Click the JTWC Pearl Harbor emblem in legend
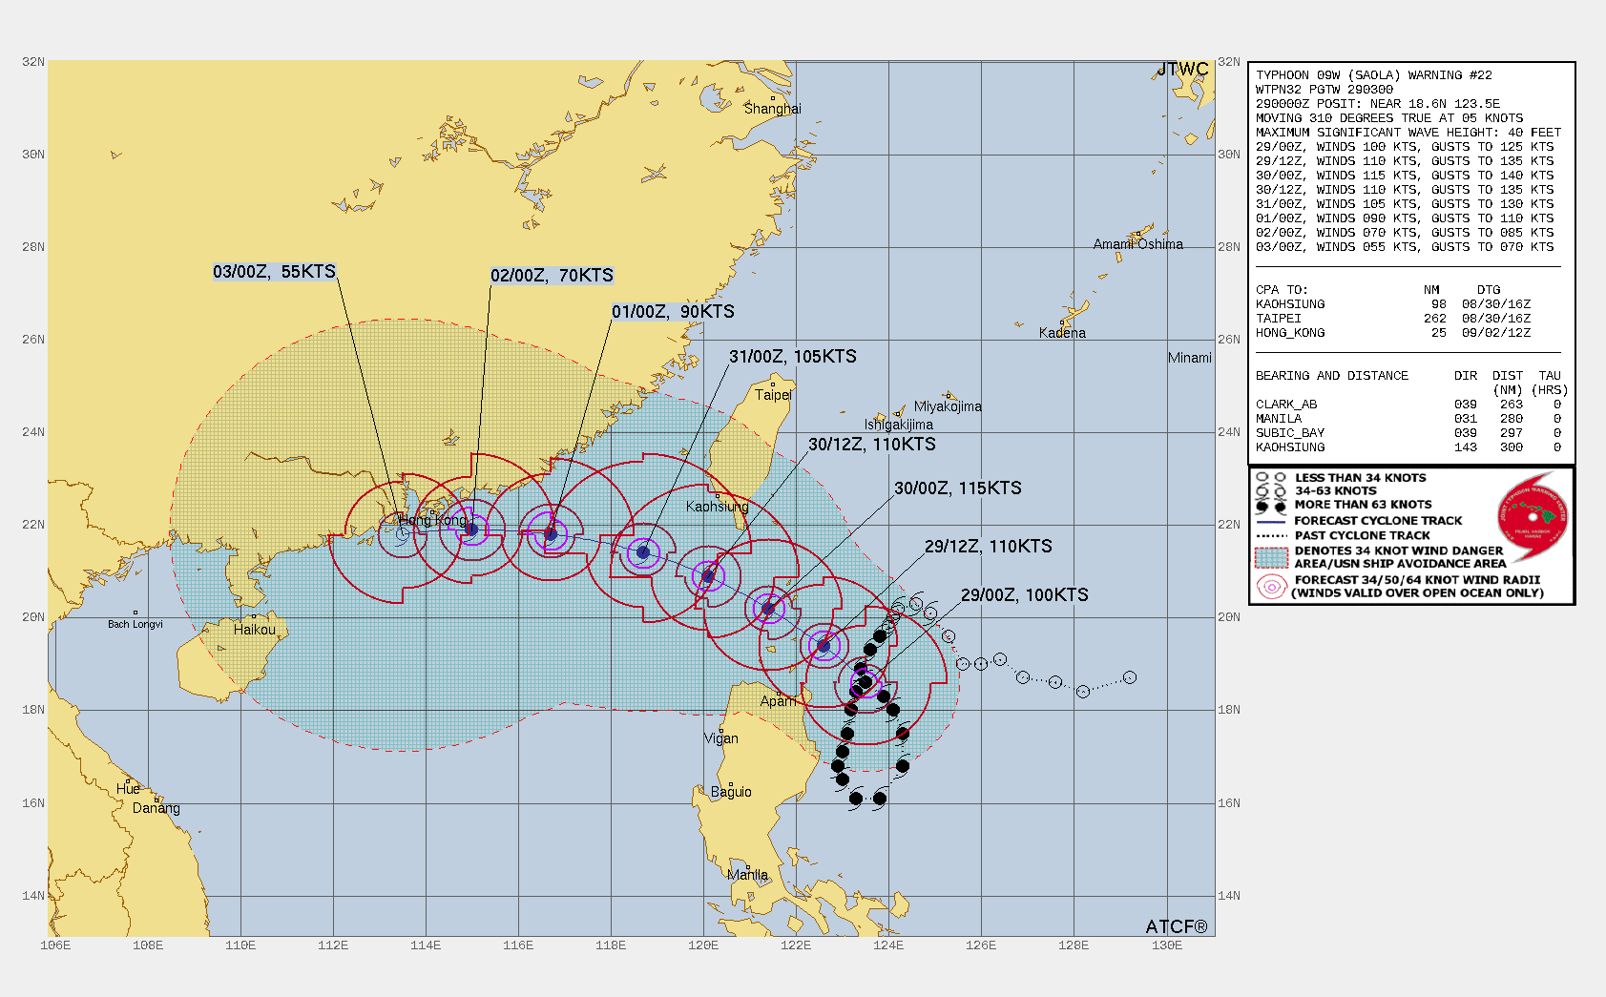The image size is (1606, 997). click(1531, 519)
